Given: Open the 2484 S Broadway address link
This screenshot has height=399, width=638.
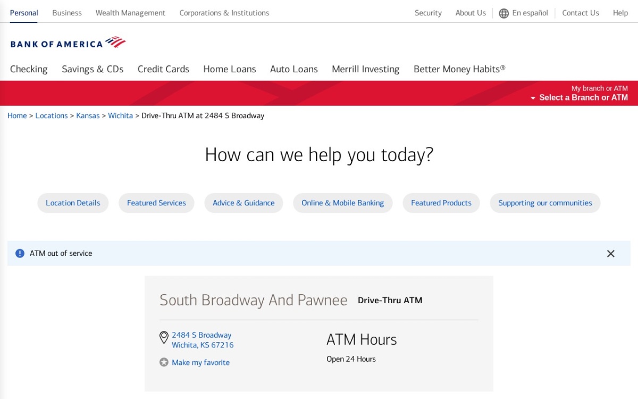Looking at the screenshot, I should [x=203, y=340].
